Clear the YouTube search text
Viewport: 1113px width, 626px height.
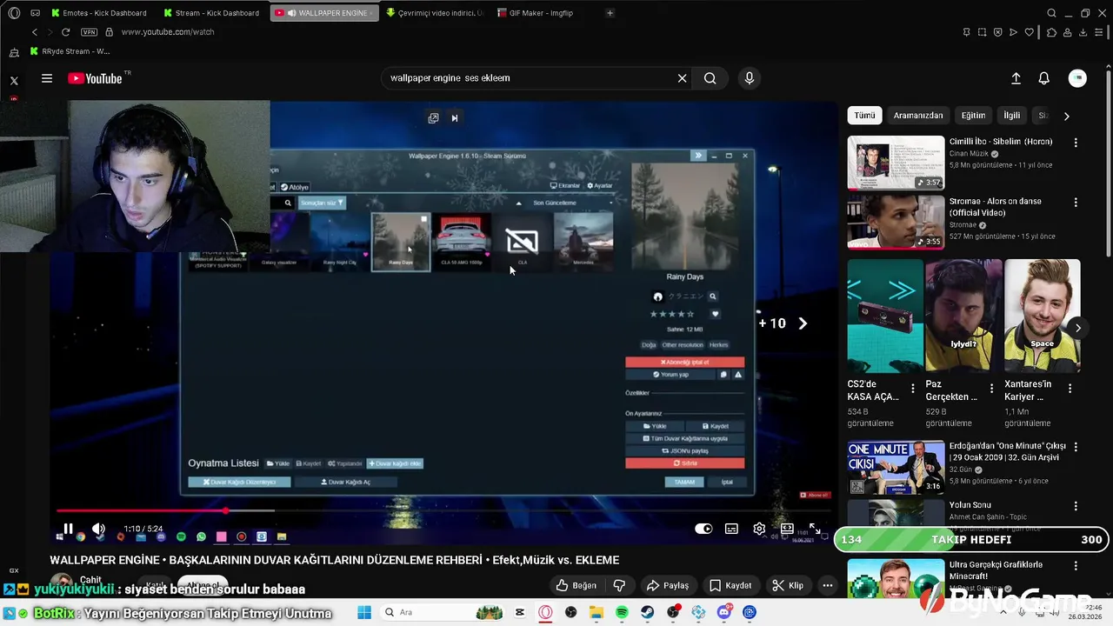pyautogui.click(x=683, y=78)
